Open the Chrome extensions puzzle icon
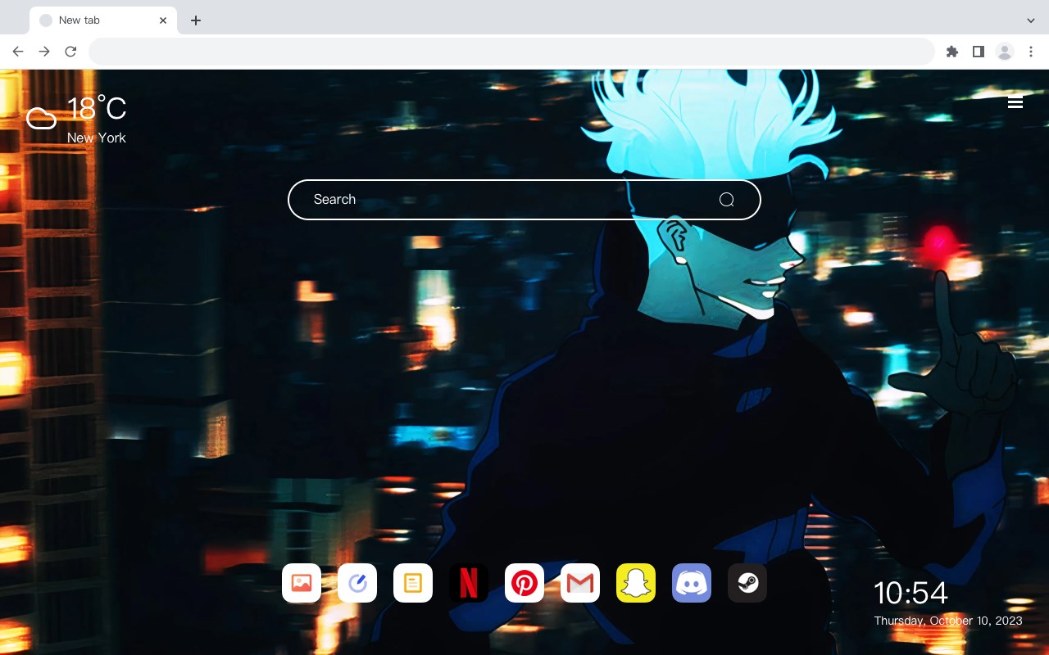 (952, 52)
